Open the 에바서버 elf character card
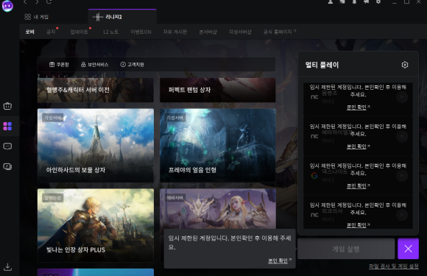Screen dimensions: 427x276 click(218, 208)
